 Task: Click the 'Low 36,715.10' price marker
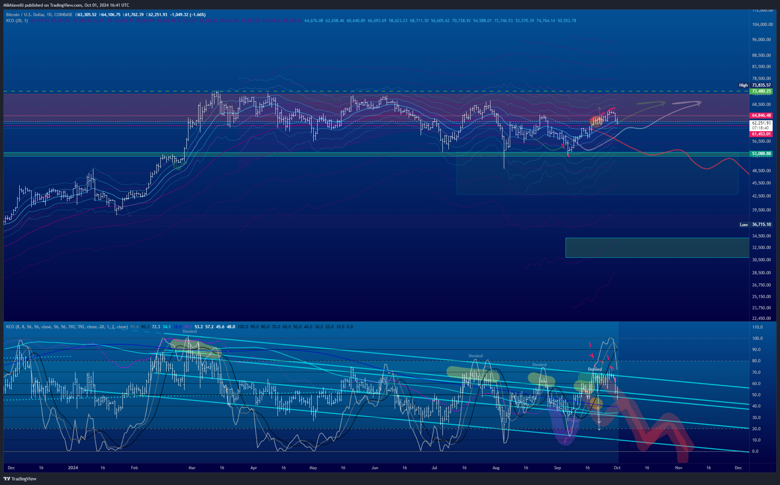pyautogui.click(x=755, y=224)
